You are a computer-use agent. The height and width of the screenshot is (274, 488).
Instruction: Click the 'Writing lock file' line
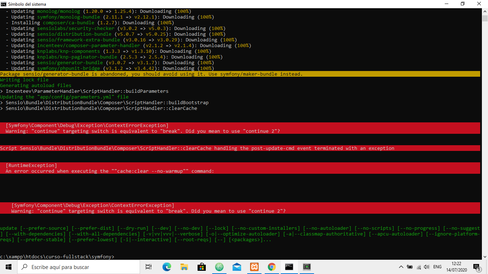[24, 80]
